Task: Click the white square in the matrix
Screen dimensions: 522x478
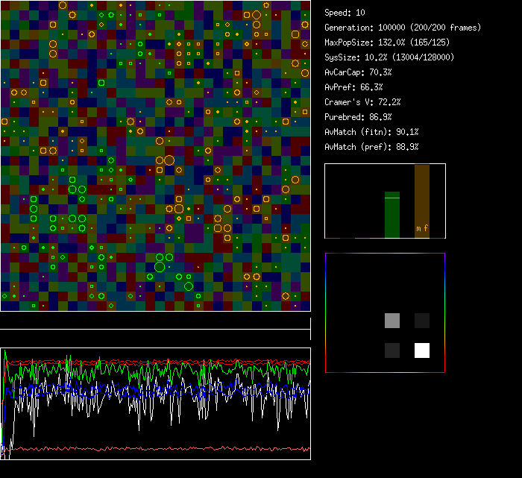Action: pos(422,350)
